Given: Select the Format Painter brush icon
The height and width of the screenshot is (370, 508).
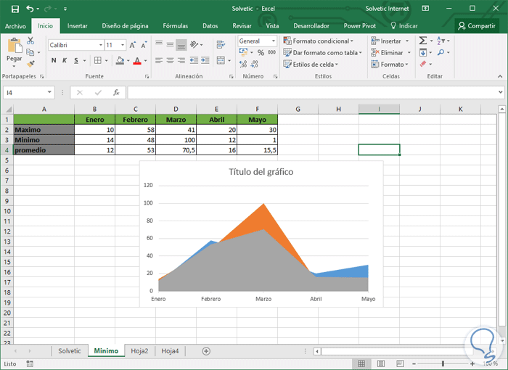Looking at the screenshot, I should (30, 64).
